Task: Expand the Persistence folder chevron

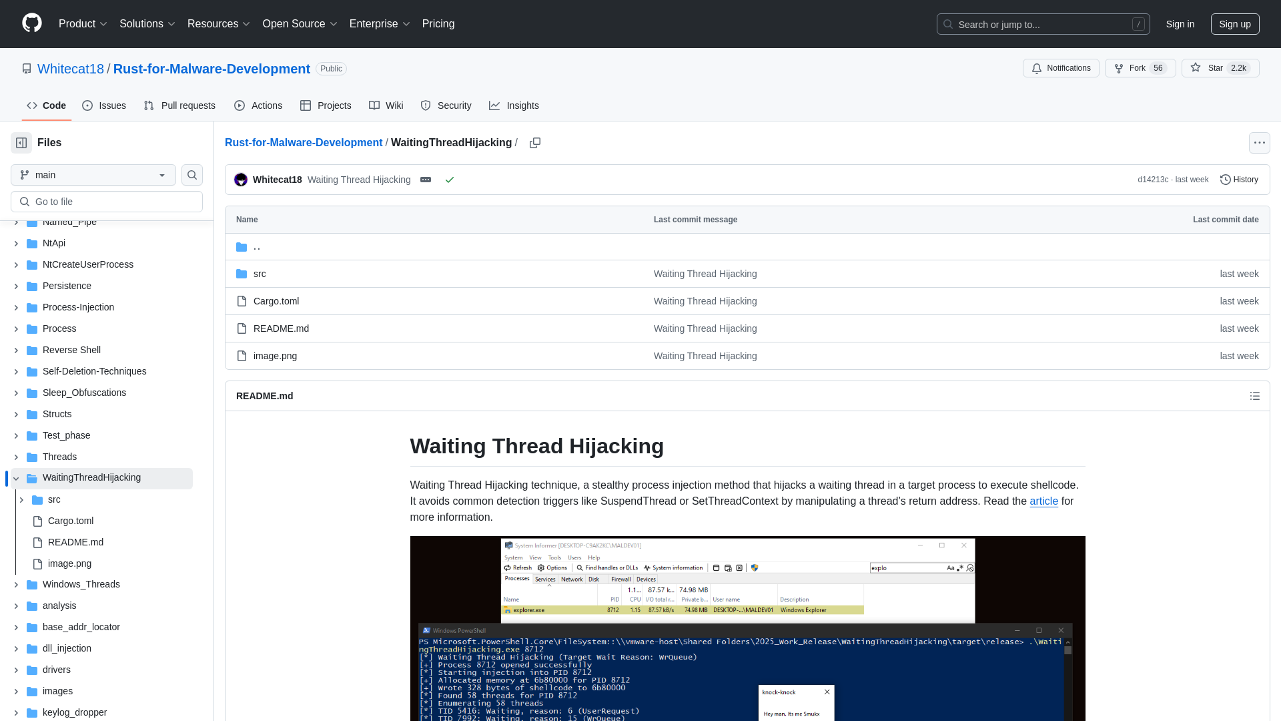Action: [x=16, y=286]
